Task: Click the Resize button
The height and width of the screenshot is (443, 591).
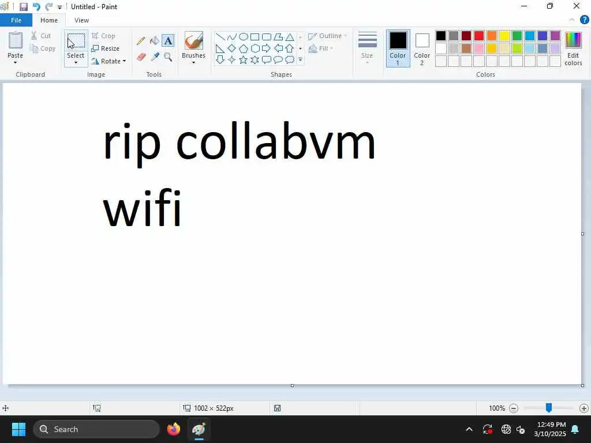Action: pyautogui.click(x=106, y=48)
